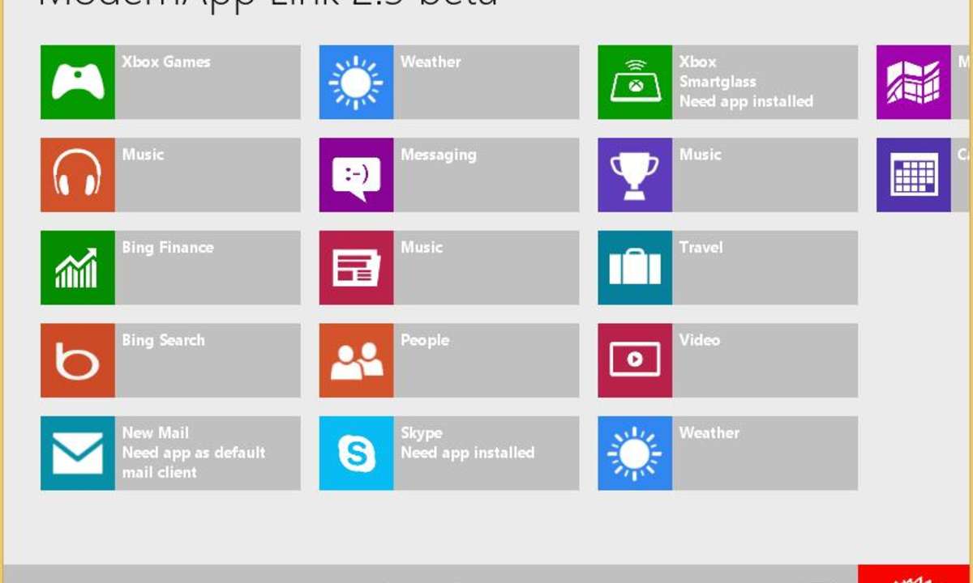Click "Need app as default mail client" note
Viewport: 973px width, 583px height.
point(194,462)
